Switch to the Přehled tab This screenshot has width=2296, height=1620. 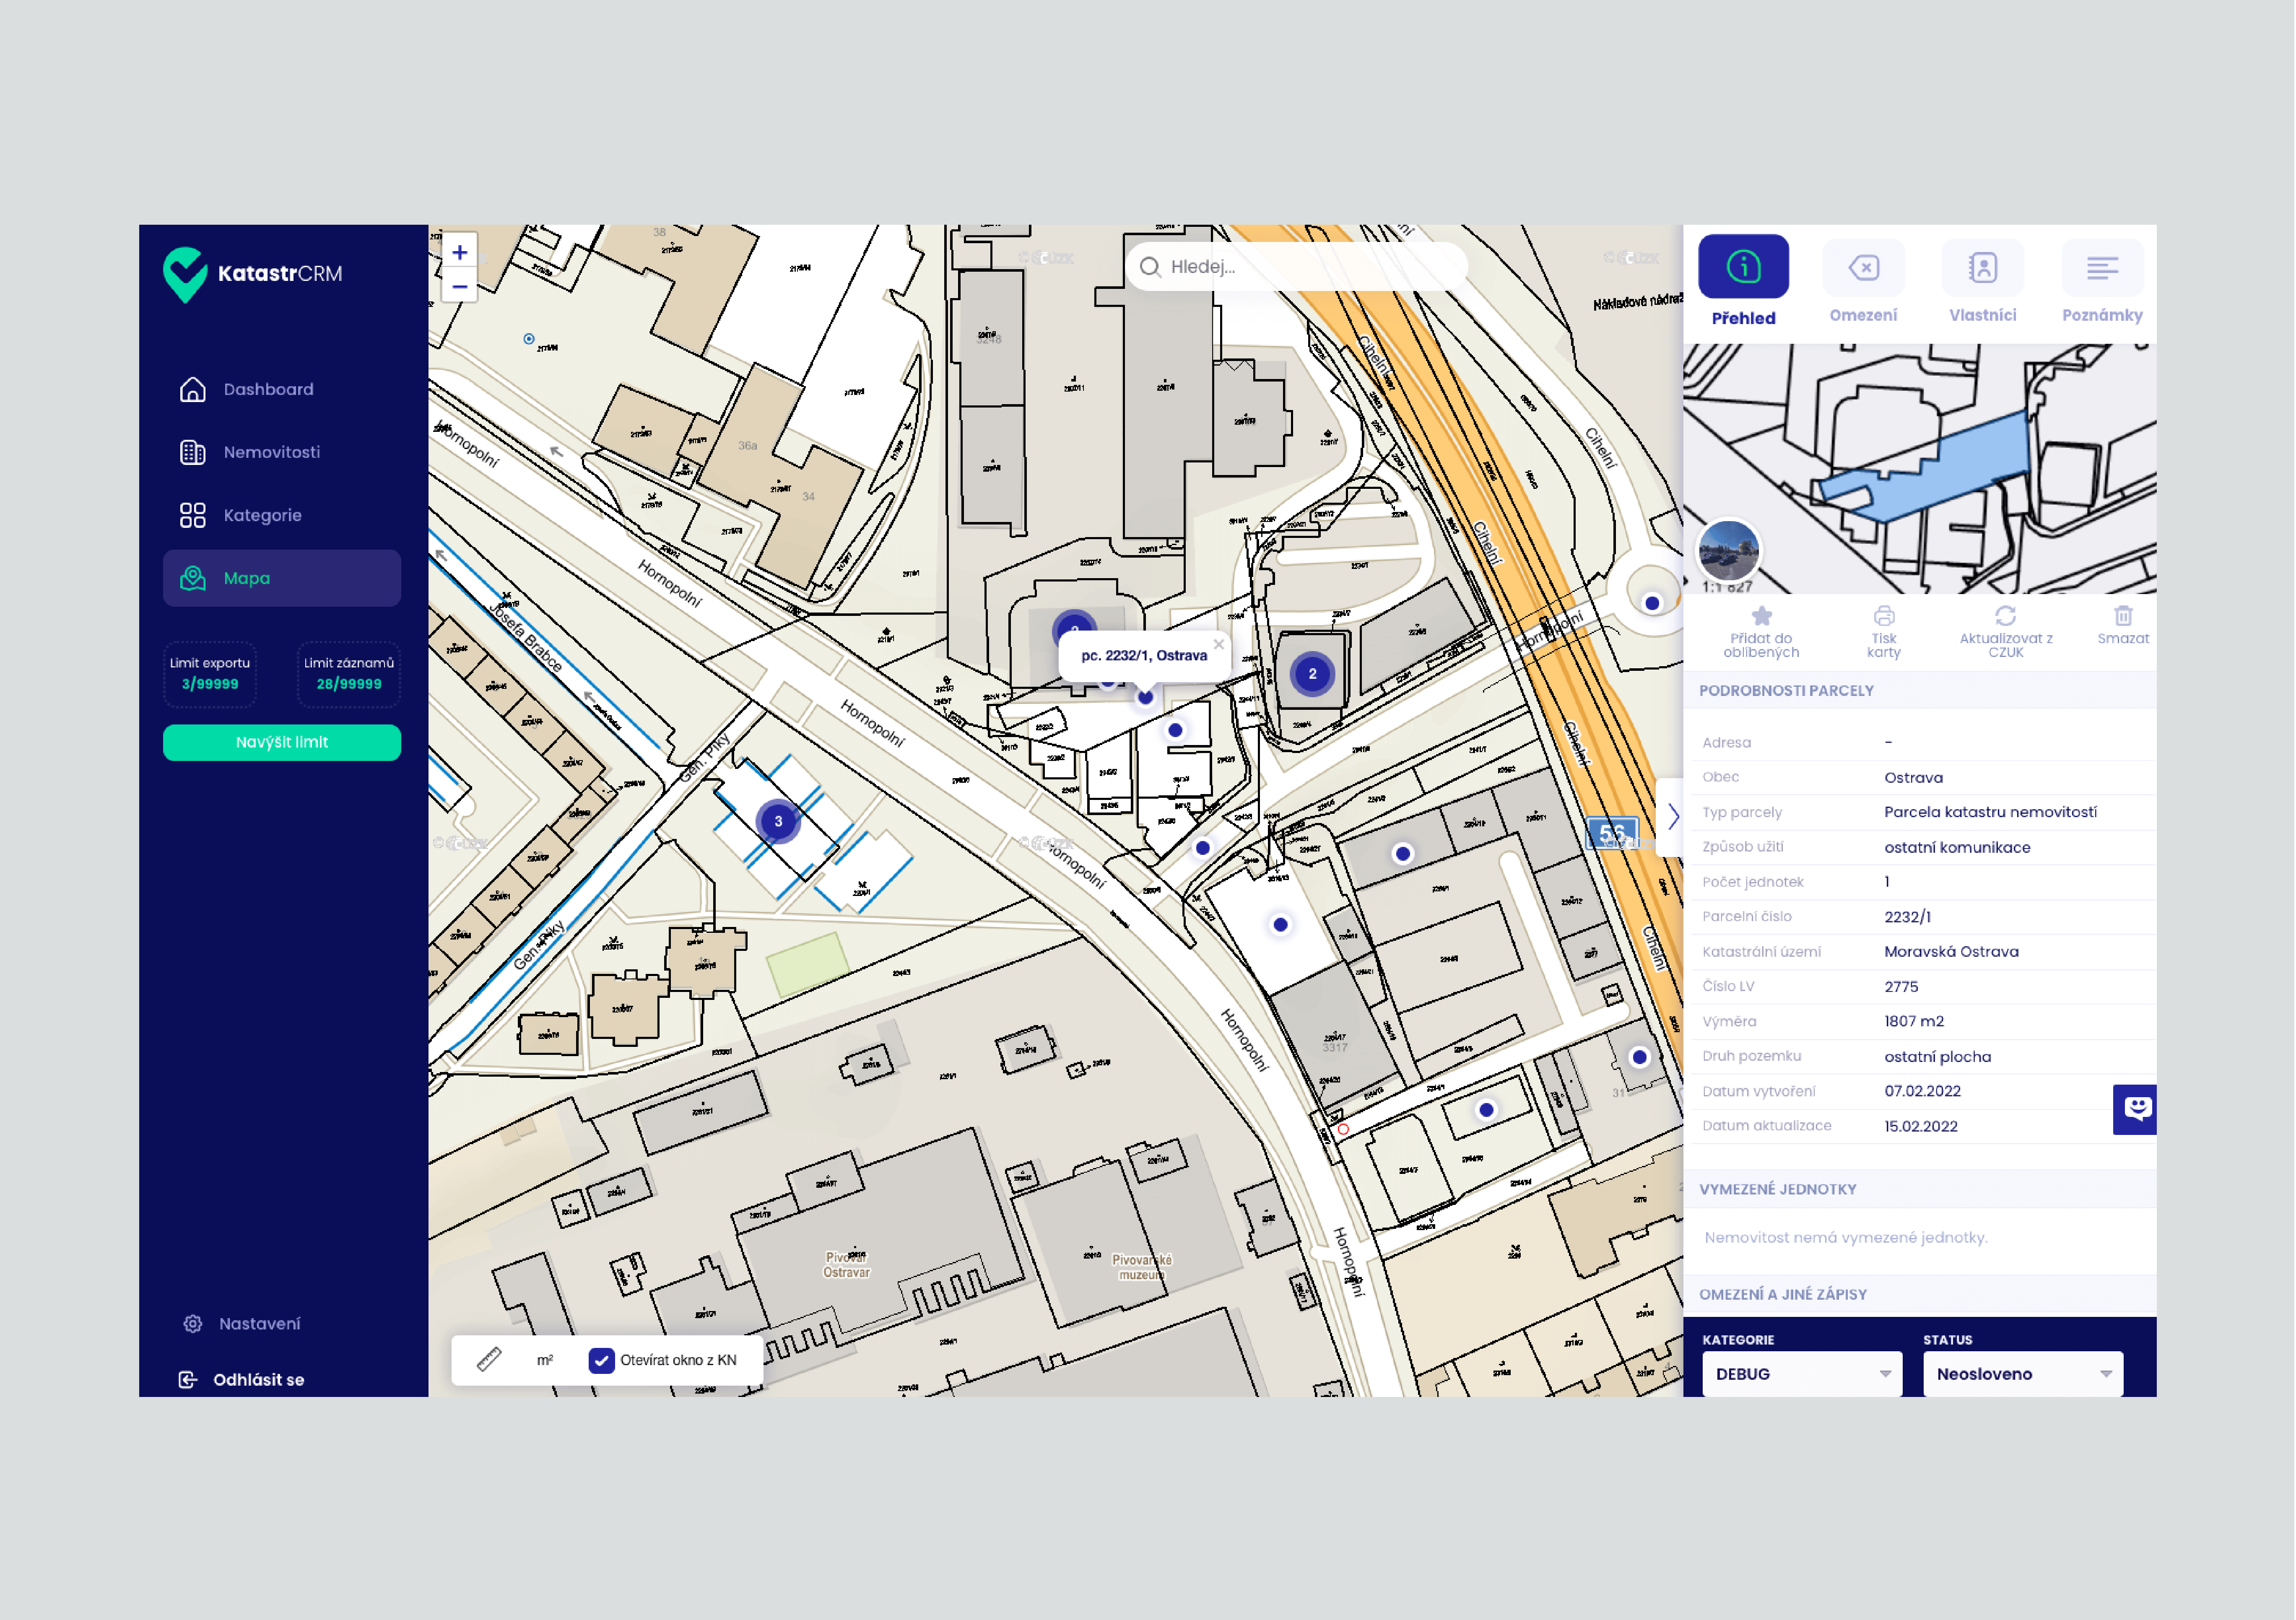tap(1743, 281)
